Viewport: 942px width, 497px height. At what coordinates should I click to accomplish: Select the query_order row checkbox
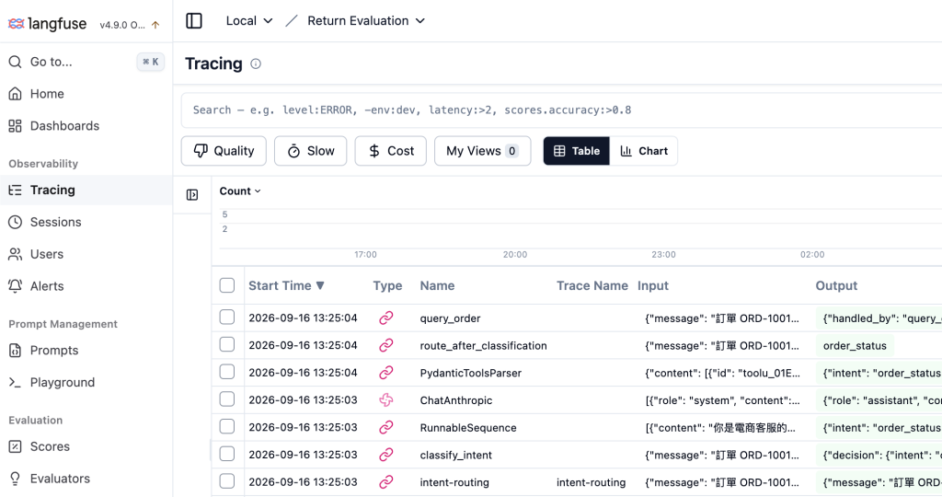tap(227, 318)
